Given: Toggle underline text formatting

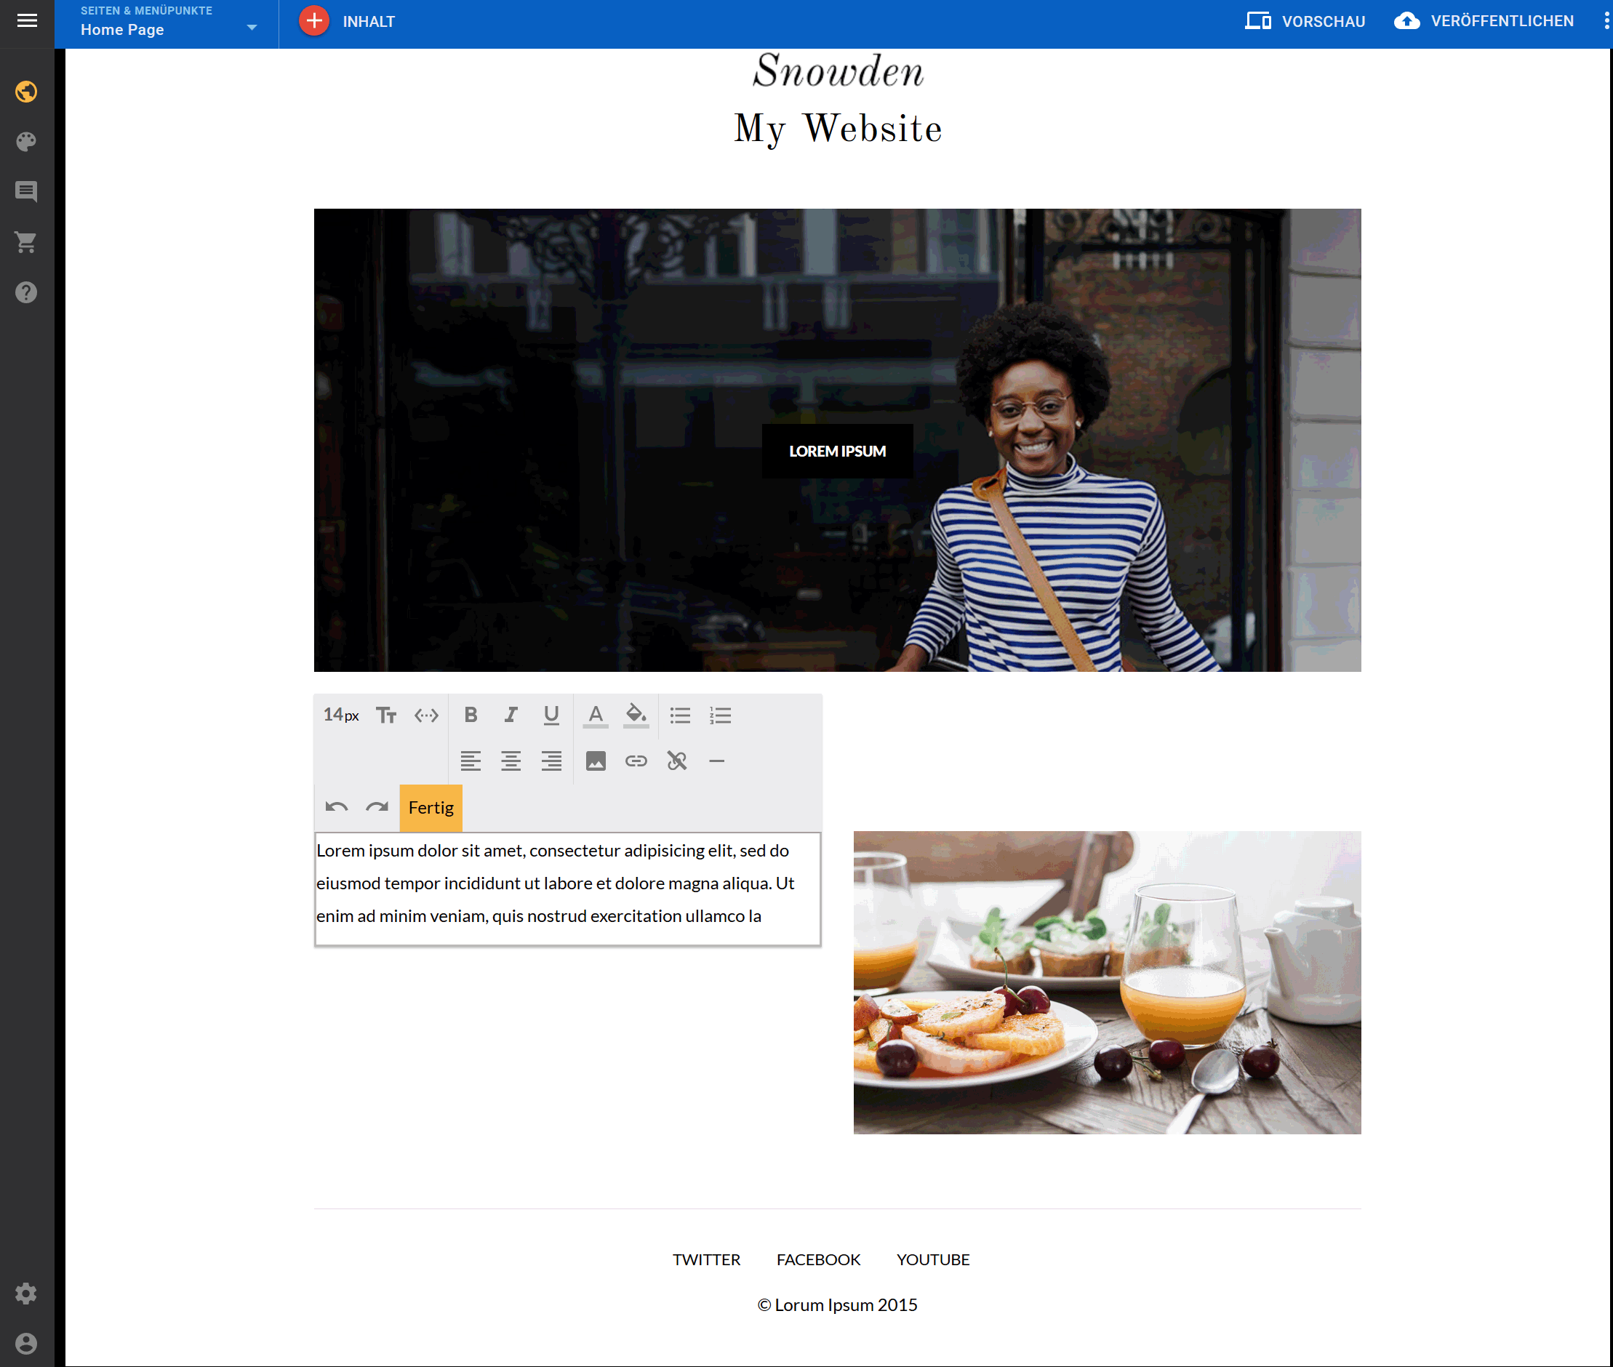Looking at the screenshot, I should [551, 715].
